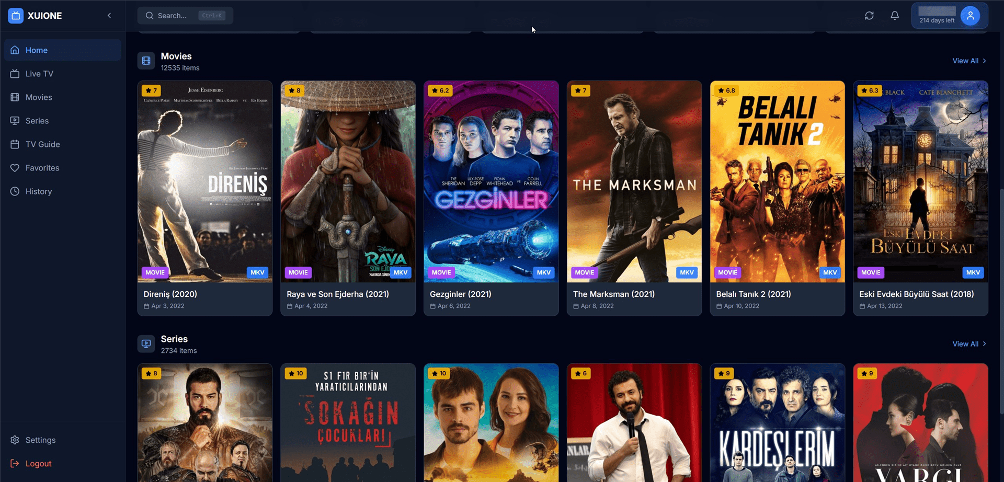Click the Movies section film icon
Viewport: 1004px width, 482px height.
[x=146, y=61]
